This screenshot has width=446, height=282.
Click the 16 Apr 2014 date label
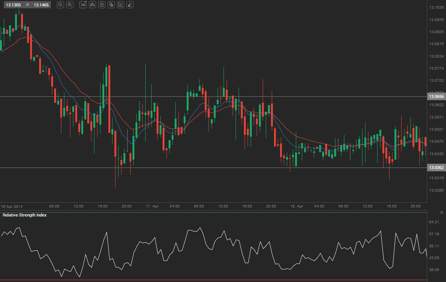[x=12, y=206]
